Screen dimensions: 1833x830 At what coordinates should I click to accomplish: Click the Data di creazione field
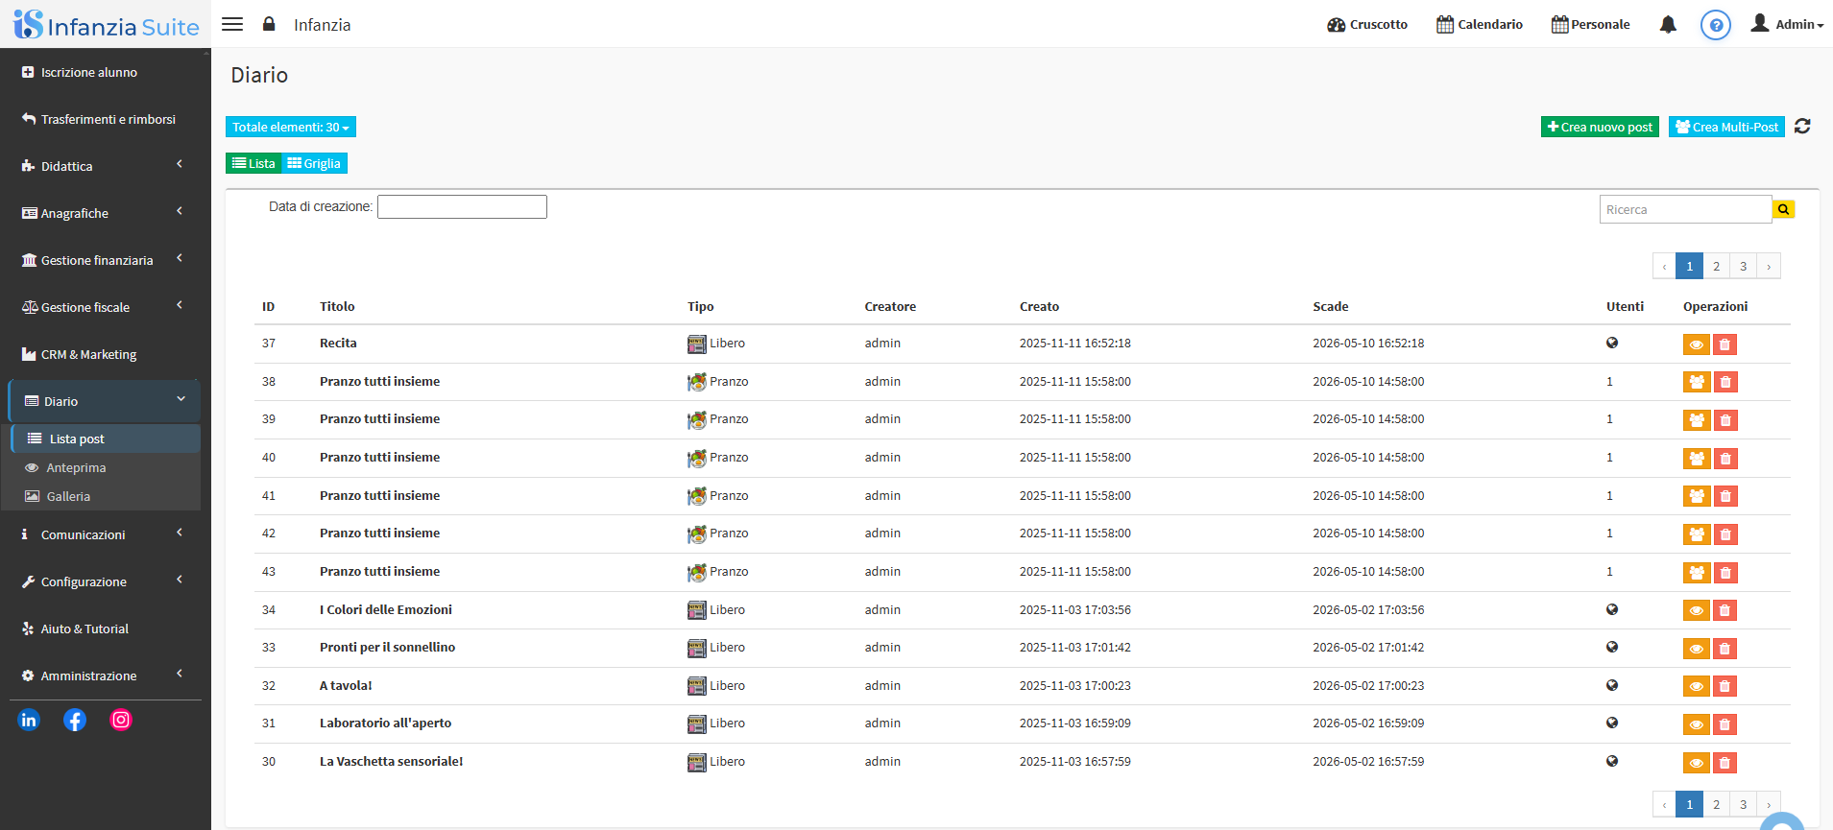[462, 207]
